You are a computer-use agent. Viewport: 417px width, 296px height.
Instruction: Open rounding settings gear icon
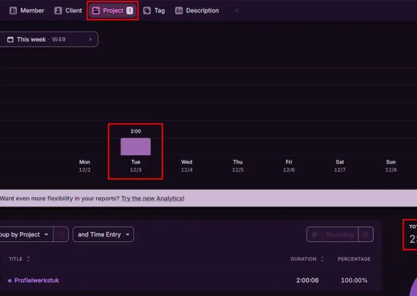point(365,234)
